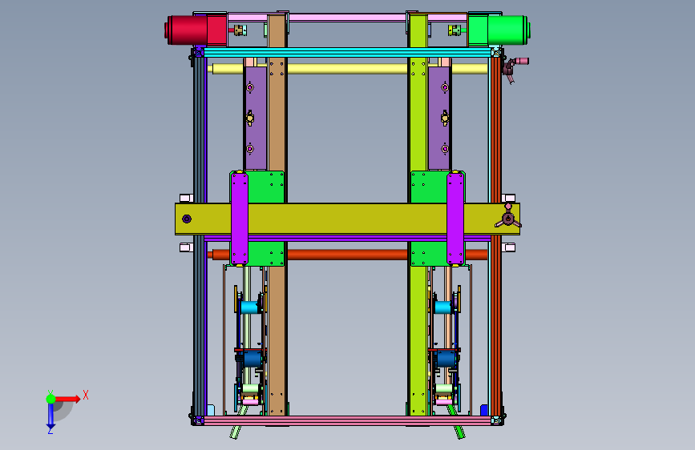The width and height of the screenshot is (695, 450).
Task: Select the right violet mounting plate
Action: [439, 119]
